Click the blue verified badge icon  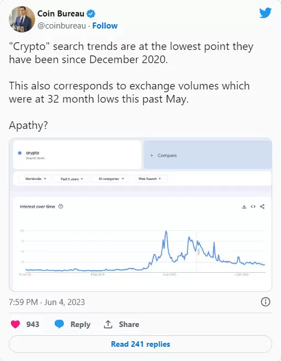coord(91,14)
